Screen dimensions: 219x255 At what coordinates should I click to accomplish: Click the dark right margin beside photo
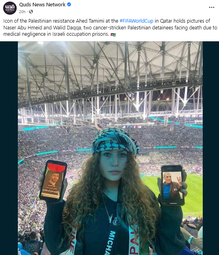tap(211, 148)
